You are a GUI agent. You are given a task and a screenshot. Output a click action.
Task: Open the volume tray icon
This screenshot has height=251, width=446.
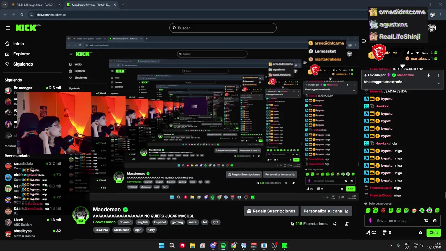pos(421,245)
